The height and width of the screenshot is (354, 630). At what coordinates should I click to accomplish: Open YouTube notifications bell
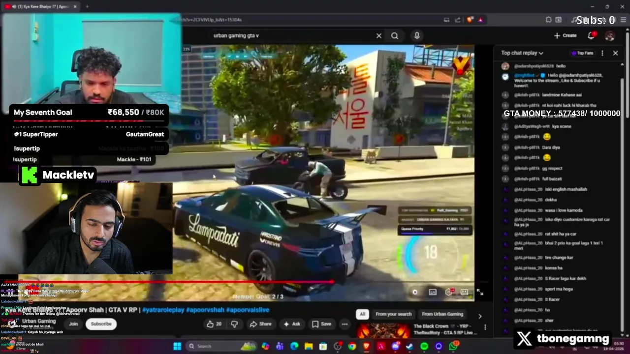592,35
